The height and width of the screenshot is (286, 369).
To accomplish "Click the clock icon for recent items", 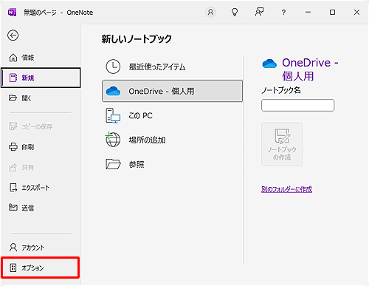I will pyautogui.click(x=113, y=67).
